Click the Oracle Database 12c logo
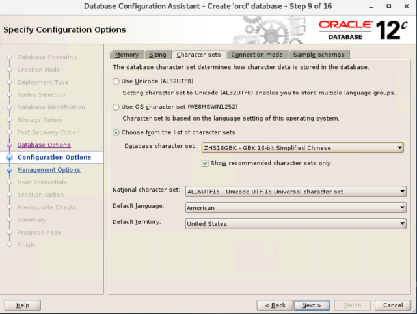 click(x=363, y=30)
